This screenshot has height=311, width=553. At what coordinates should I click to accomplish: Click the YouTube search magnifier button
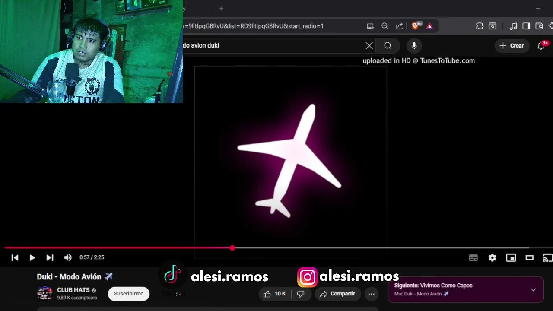(x=388, y=45)
